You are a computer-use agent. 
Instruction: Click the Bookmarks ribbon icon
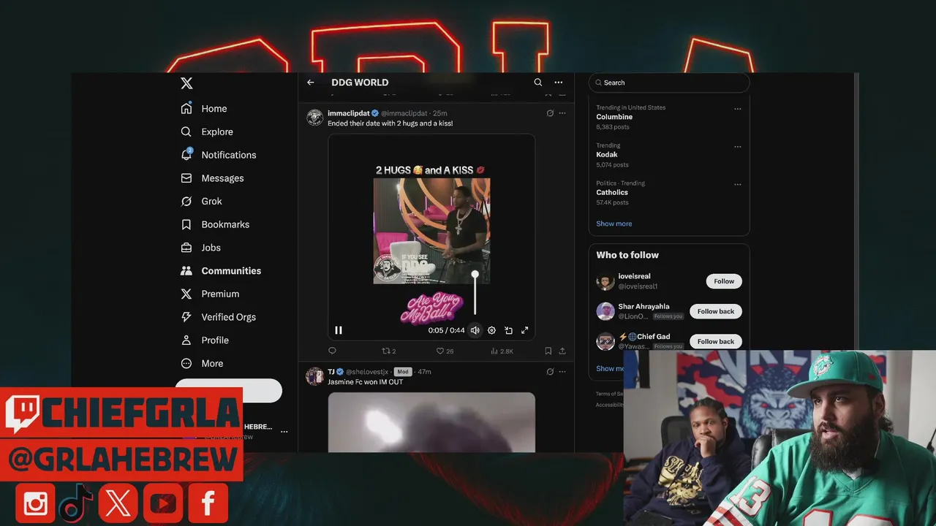pos(186,224)
